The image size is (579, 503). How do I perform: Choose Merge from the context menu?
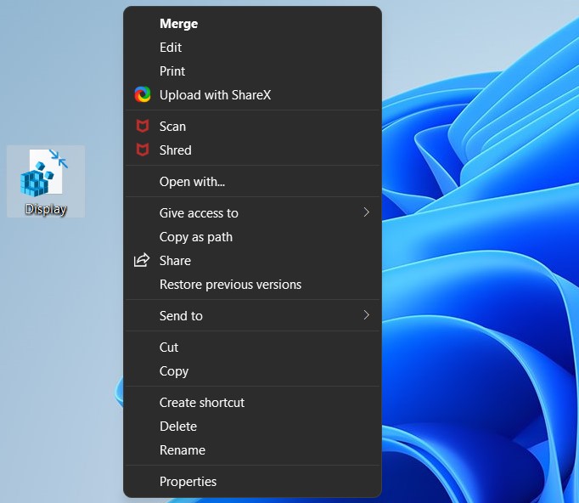(178, 24)
